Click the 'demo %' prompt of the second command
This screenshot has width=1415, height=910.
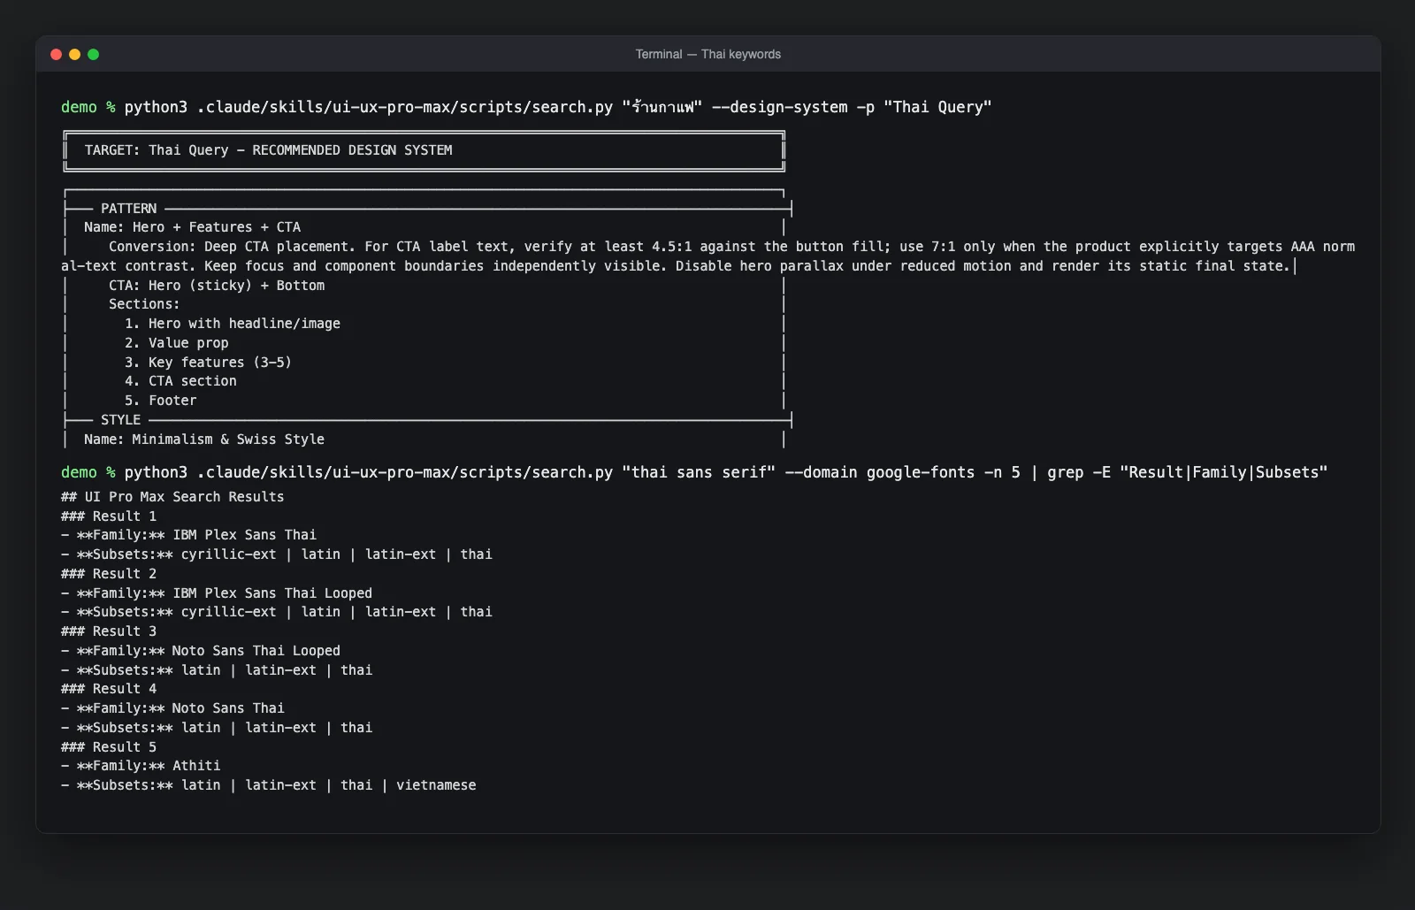[88, 472]
